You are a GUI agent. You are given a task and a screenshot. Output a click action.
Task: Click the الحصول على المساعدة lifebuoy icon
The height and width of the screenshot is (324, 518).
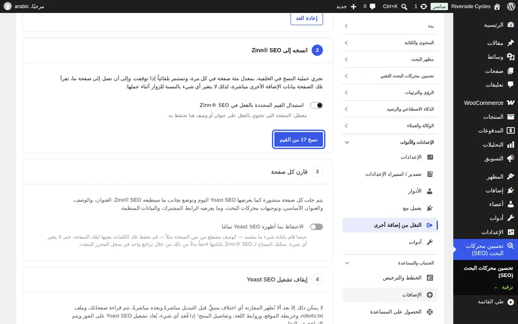(x=430, y=312)
